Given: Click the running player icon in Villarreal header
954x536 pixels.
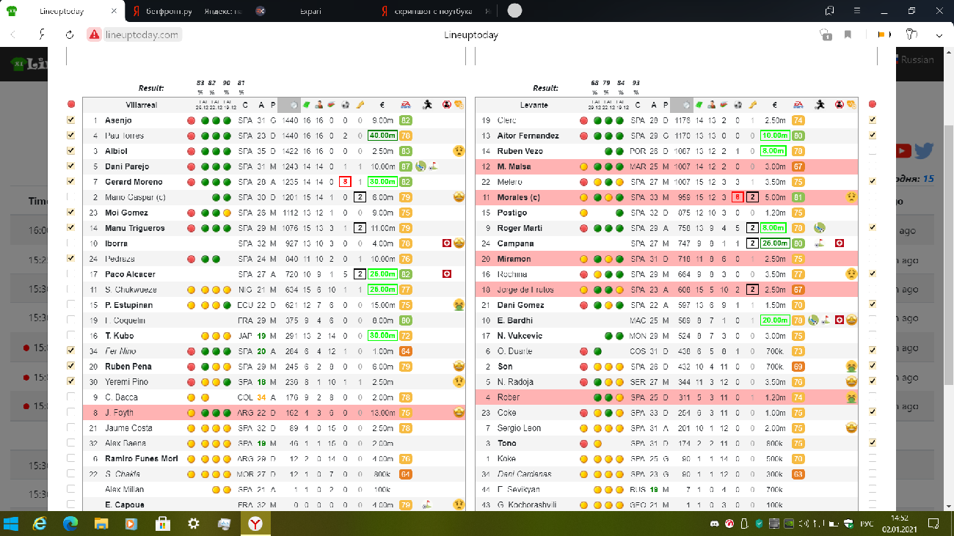Looking at the screenshot, I should pyautogui.click(x=428, y=105).
